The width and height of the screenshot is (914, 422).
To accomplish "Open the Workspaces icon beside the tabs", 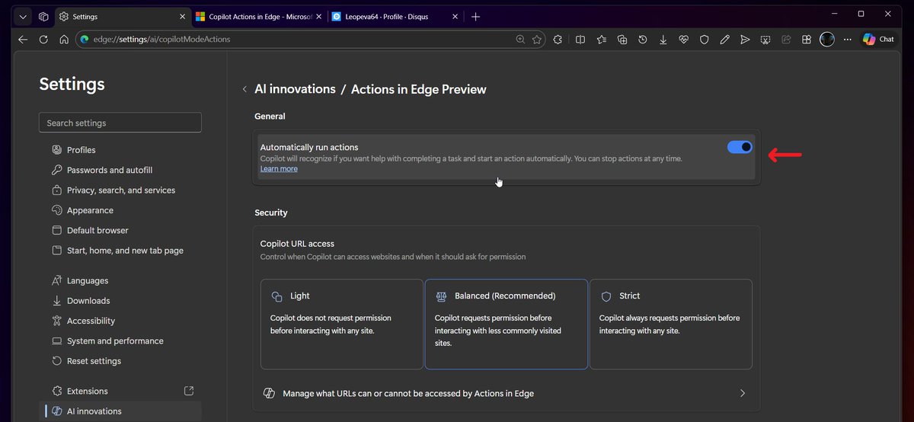I will (x=43, y=16).
